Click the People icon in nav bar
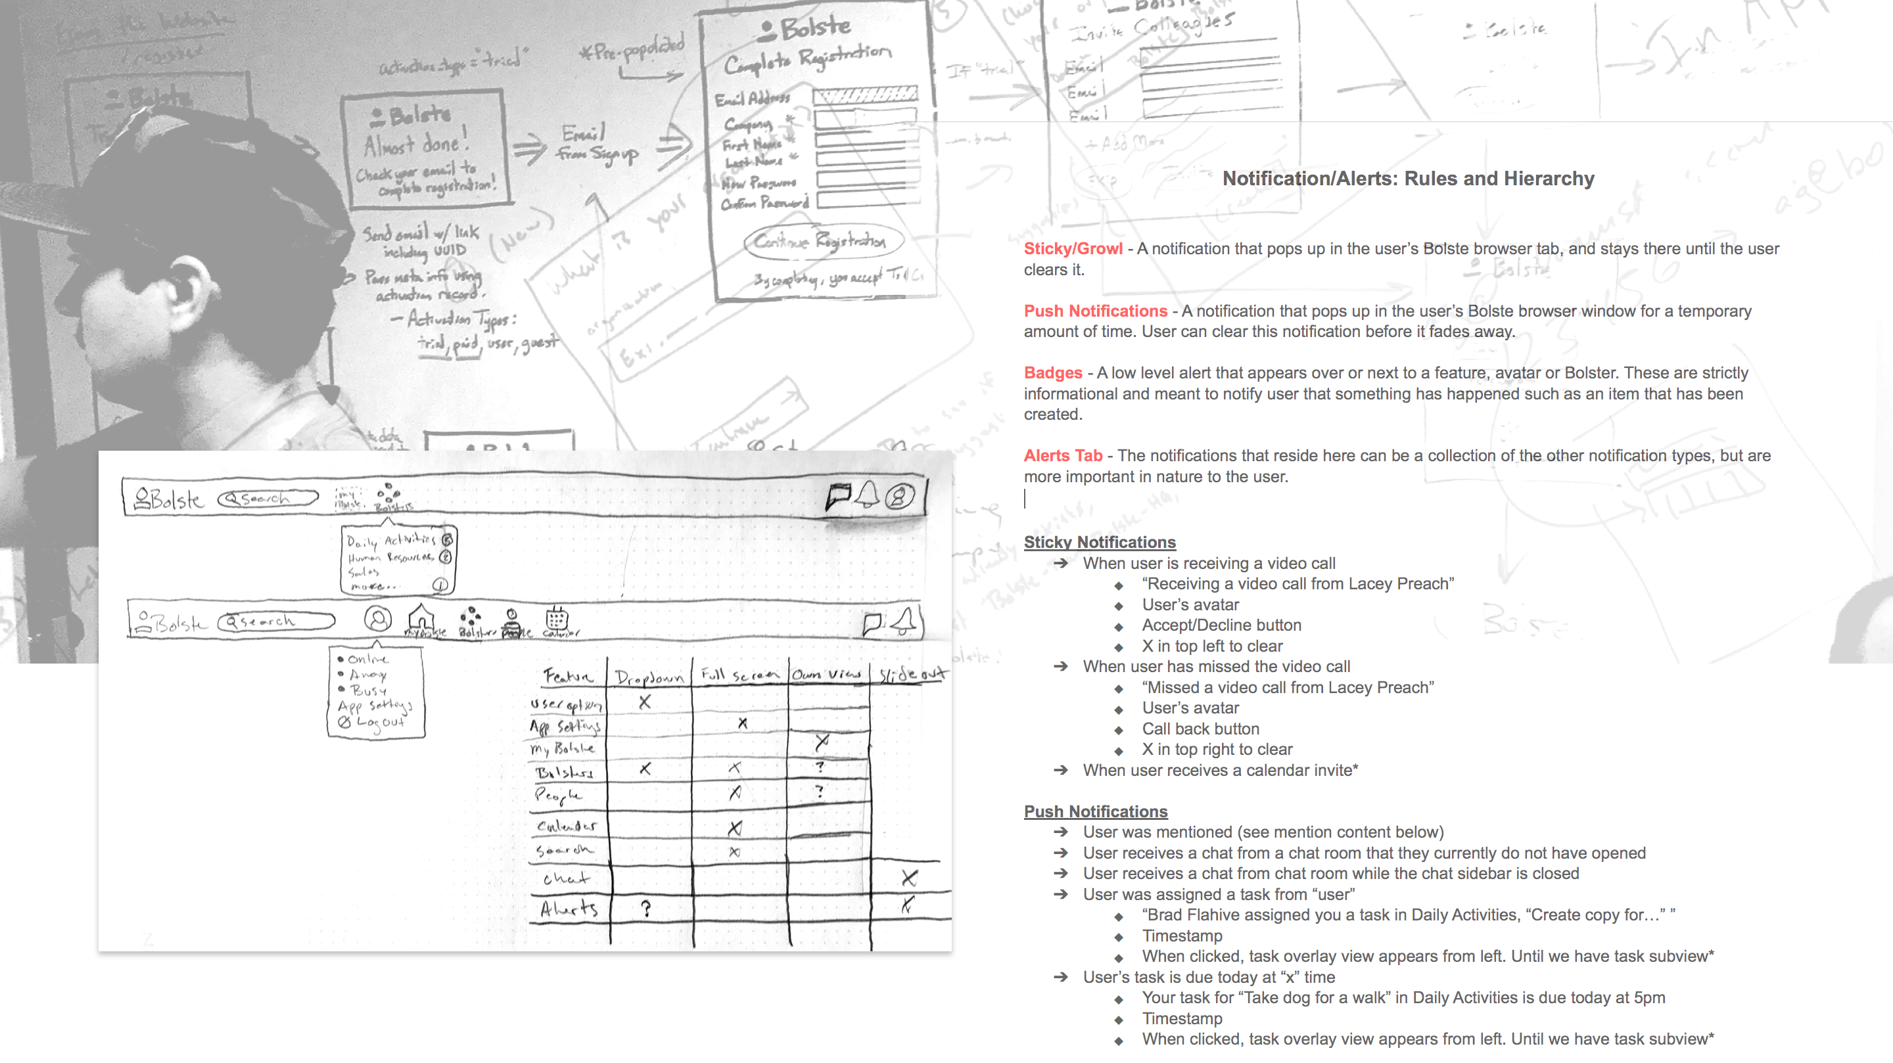This screenshot has width=1893, height=1063. [x=515, y=621]
